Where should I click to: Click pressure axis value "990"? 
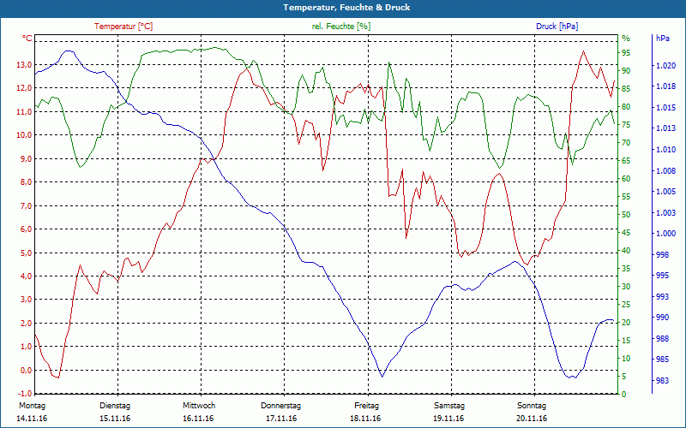tap(663, 318)
